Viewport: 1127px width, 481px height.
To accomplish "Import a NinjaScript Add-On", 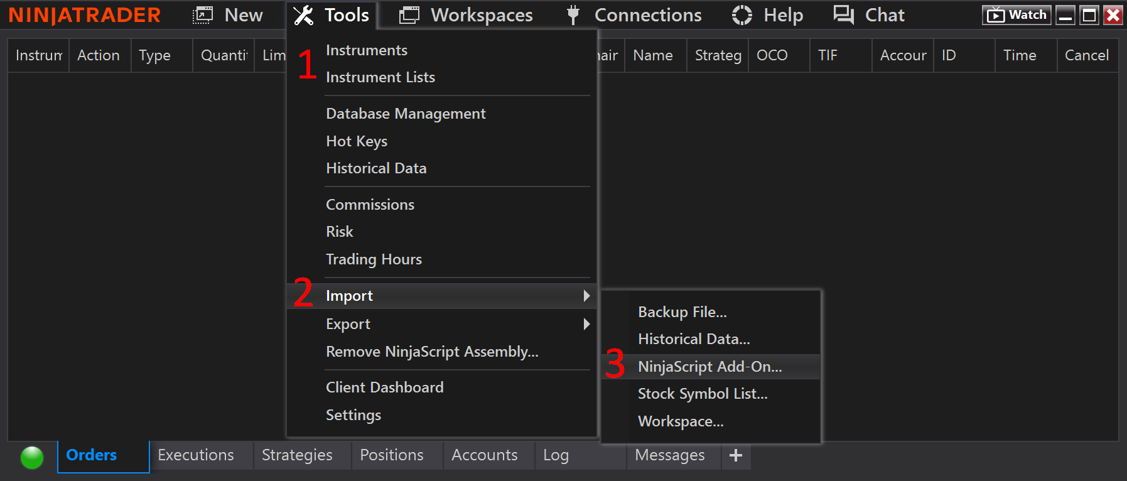I will click(710, 367).
